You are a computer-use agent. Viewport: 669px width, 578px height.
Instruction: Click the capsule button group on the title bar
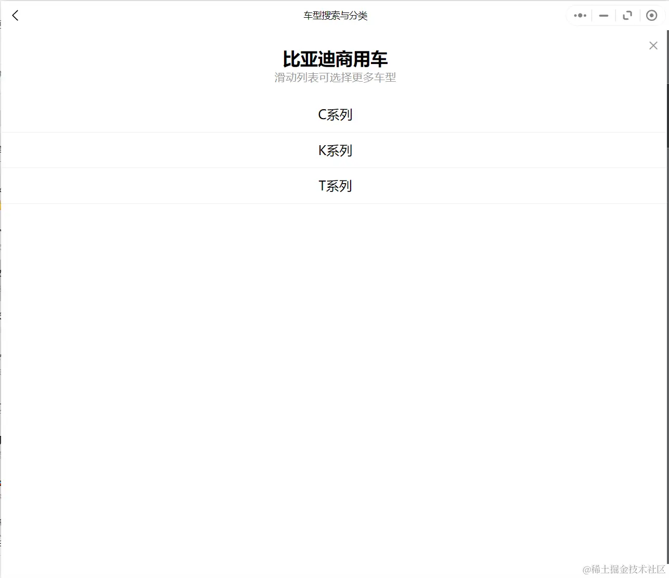pos(615,15)
